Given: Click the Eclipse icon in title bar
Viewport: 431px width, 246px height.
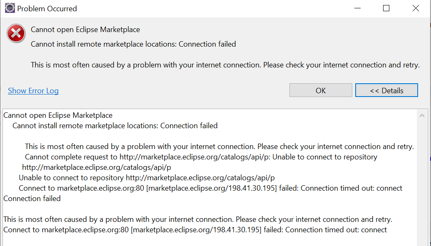Looking at the screenshot, I should pos(10,8).
